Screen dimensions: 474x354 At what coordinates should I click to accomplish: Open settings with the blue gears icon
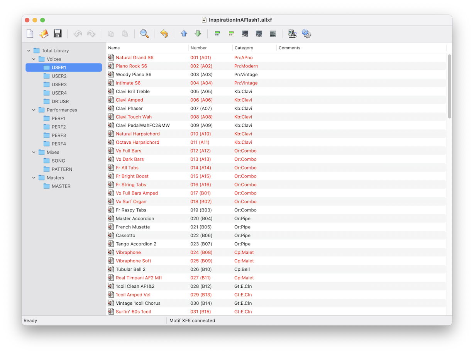pyautogui.click(x=306, y=34)
